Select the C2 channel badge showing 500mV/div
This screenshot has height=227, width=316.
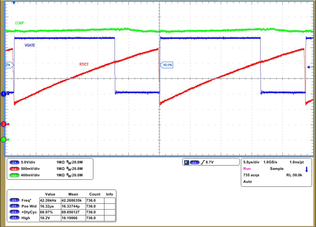point(14,169)
